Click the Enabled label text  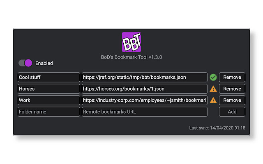(x=44, y=63)
